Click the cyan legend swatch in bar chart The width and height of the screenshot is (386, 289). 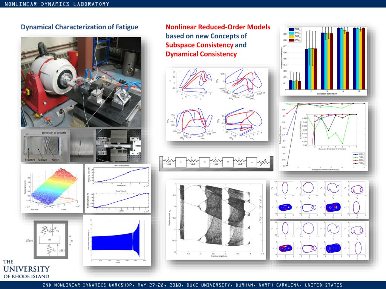tap(292, 33)
